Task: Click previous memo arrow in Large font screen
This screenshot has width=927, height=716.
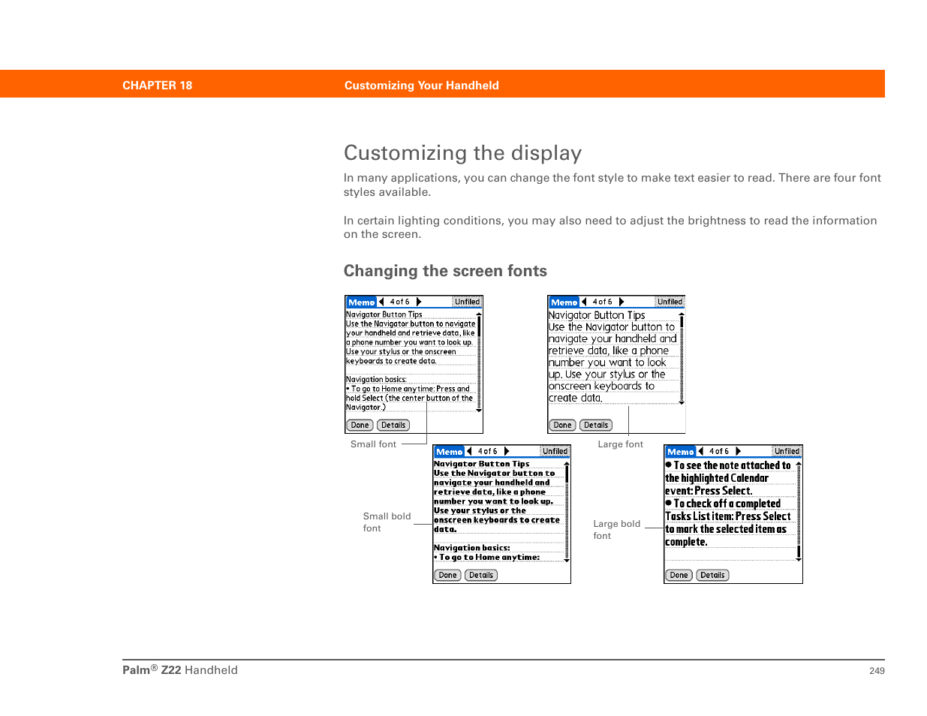Action: (584, 302)
